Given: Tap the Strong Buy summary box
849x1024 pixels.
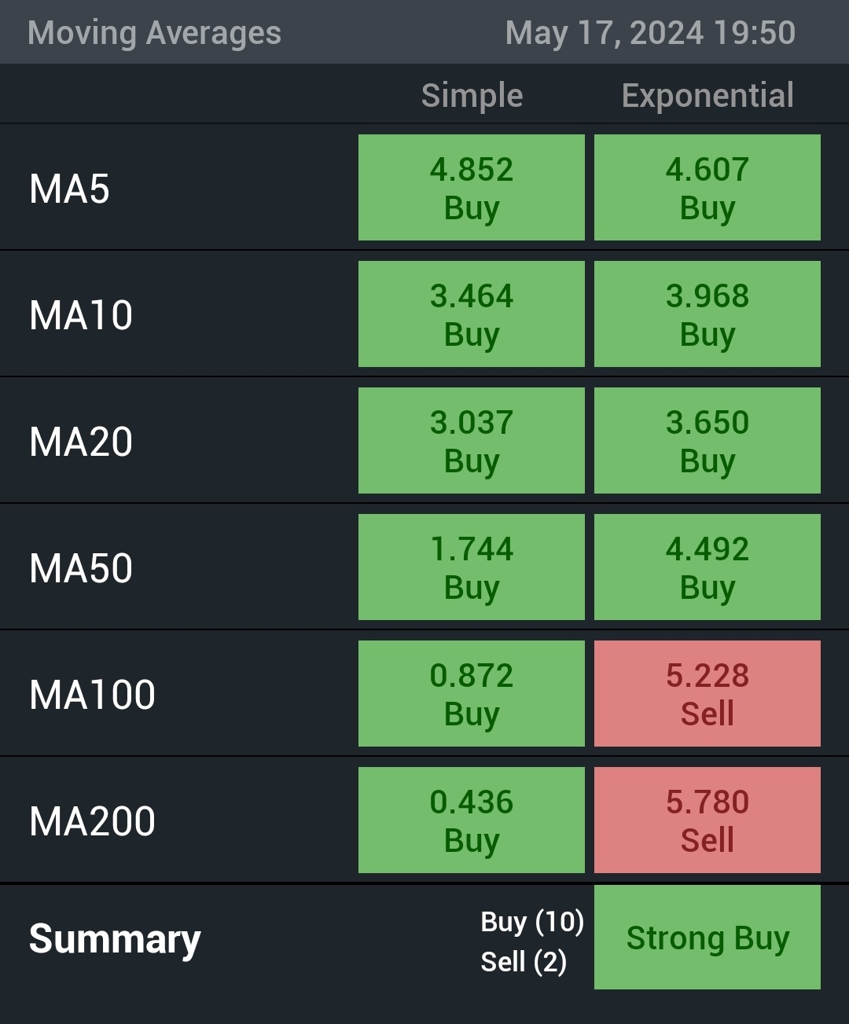Looking at the screenshot, I should click(x=707, y=938).
